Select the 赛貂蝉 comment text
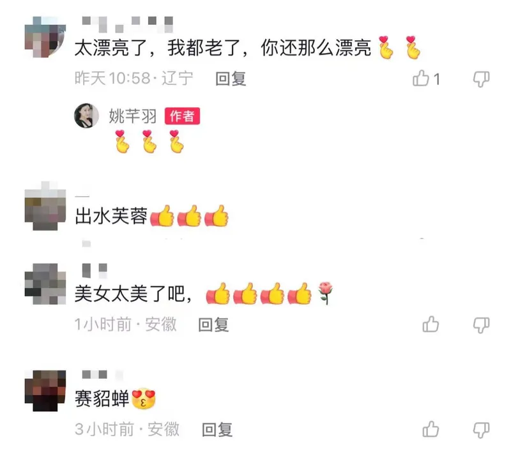This screenshot has height=449, width=511. click(102, 398)
